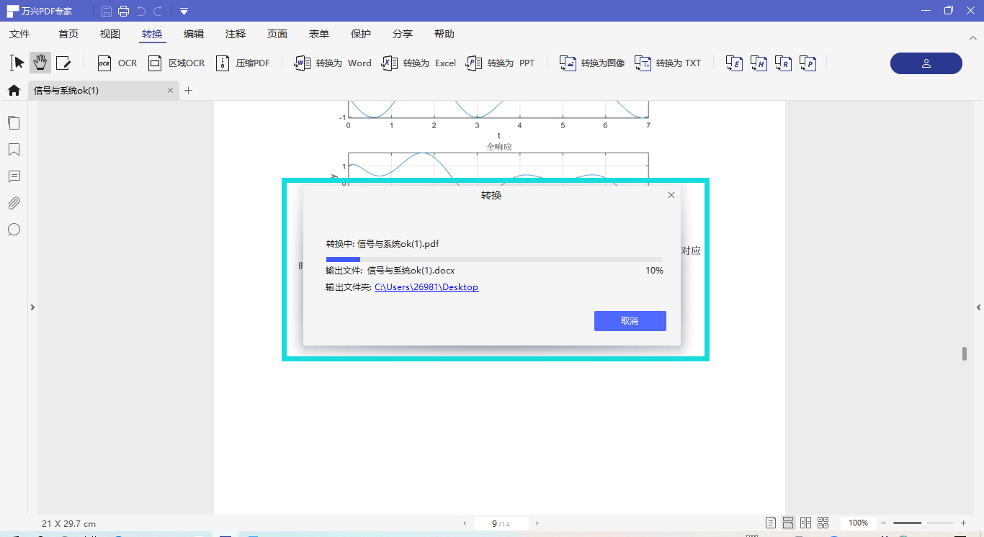The width and height of the screenshot is (984, 537).
Task: Expand the right panel arrow
Action: [x=979, y=307]
